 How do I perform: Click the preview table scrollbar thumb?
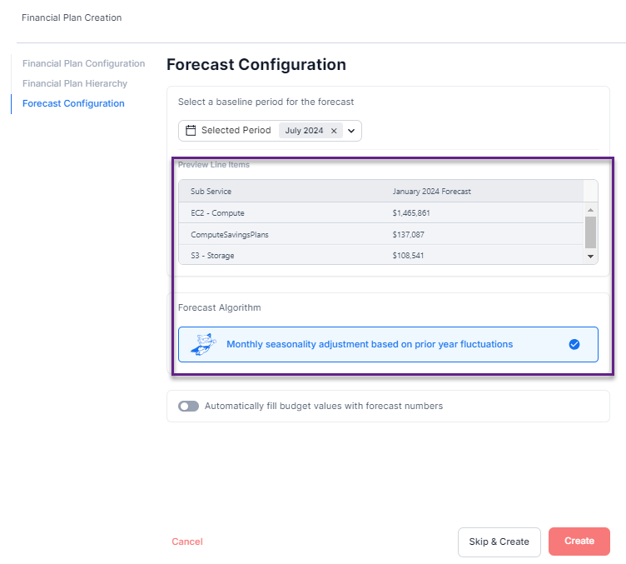click(590, 232)
